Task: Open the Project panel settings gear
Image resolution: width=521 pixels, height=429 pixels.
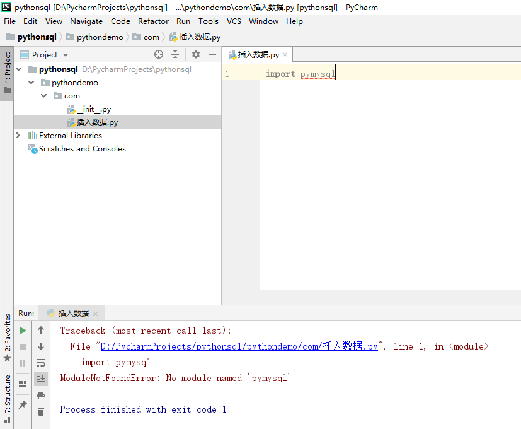Action: (x=196, y=54)
